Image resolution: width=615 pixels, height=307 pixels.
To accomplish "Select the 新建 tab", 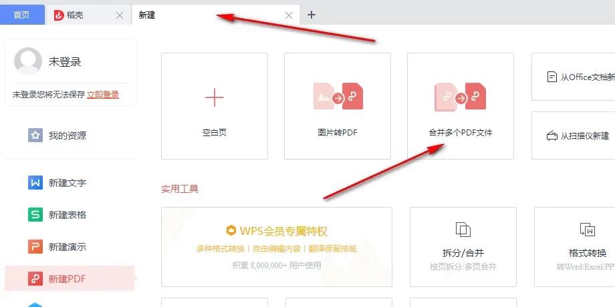I will [x=216, y=15].
